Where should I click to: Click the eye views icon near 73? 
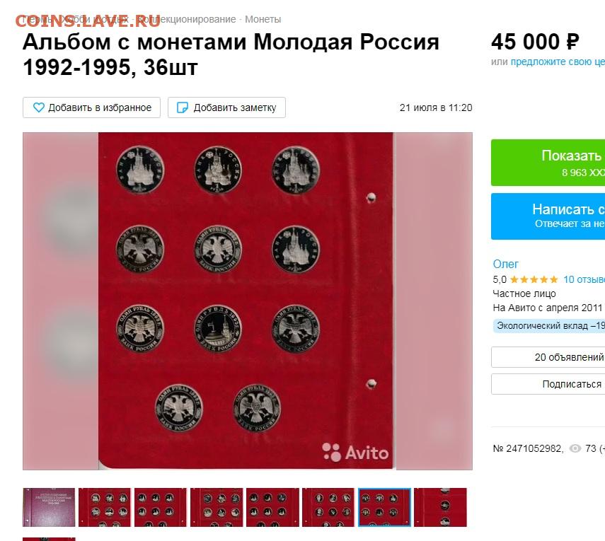click(575, 448)
